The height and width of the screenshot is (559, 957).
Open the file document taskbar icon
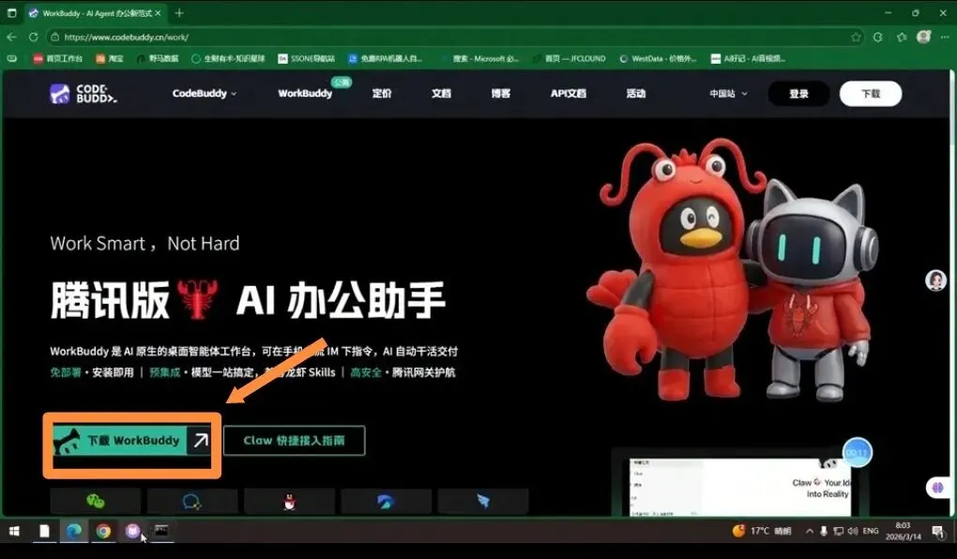(44, 531)
